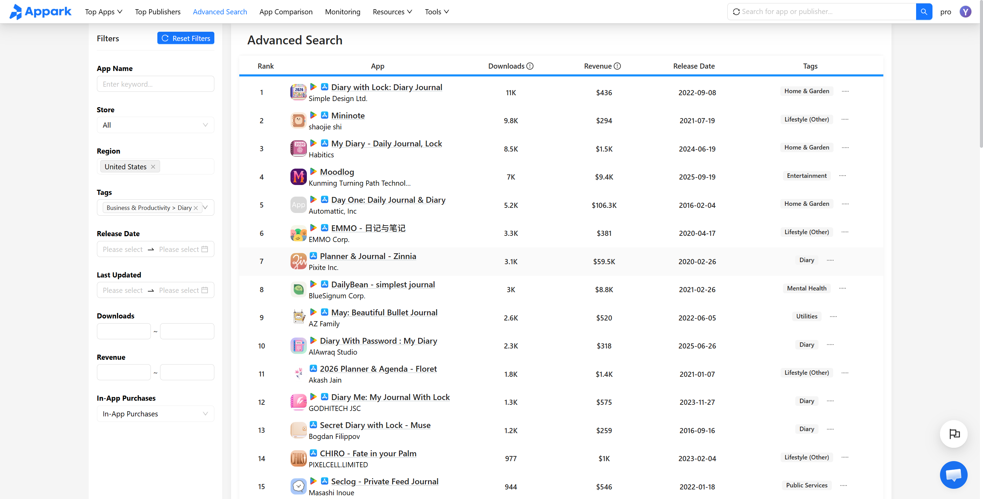This screenshot has width=983, height=499.
Task: Open the CHIRO app icon
Action: pyautogui.click(x=298, y=458)
